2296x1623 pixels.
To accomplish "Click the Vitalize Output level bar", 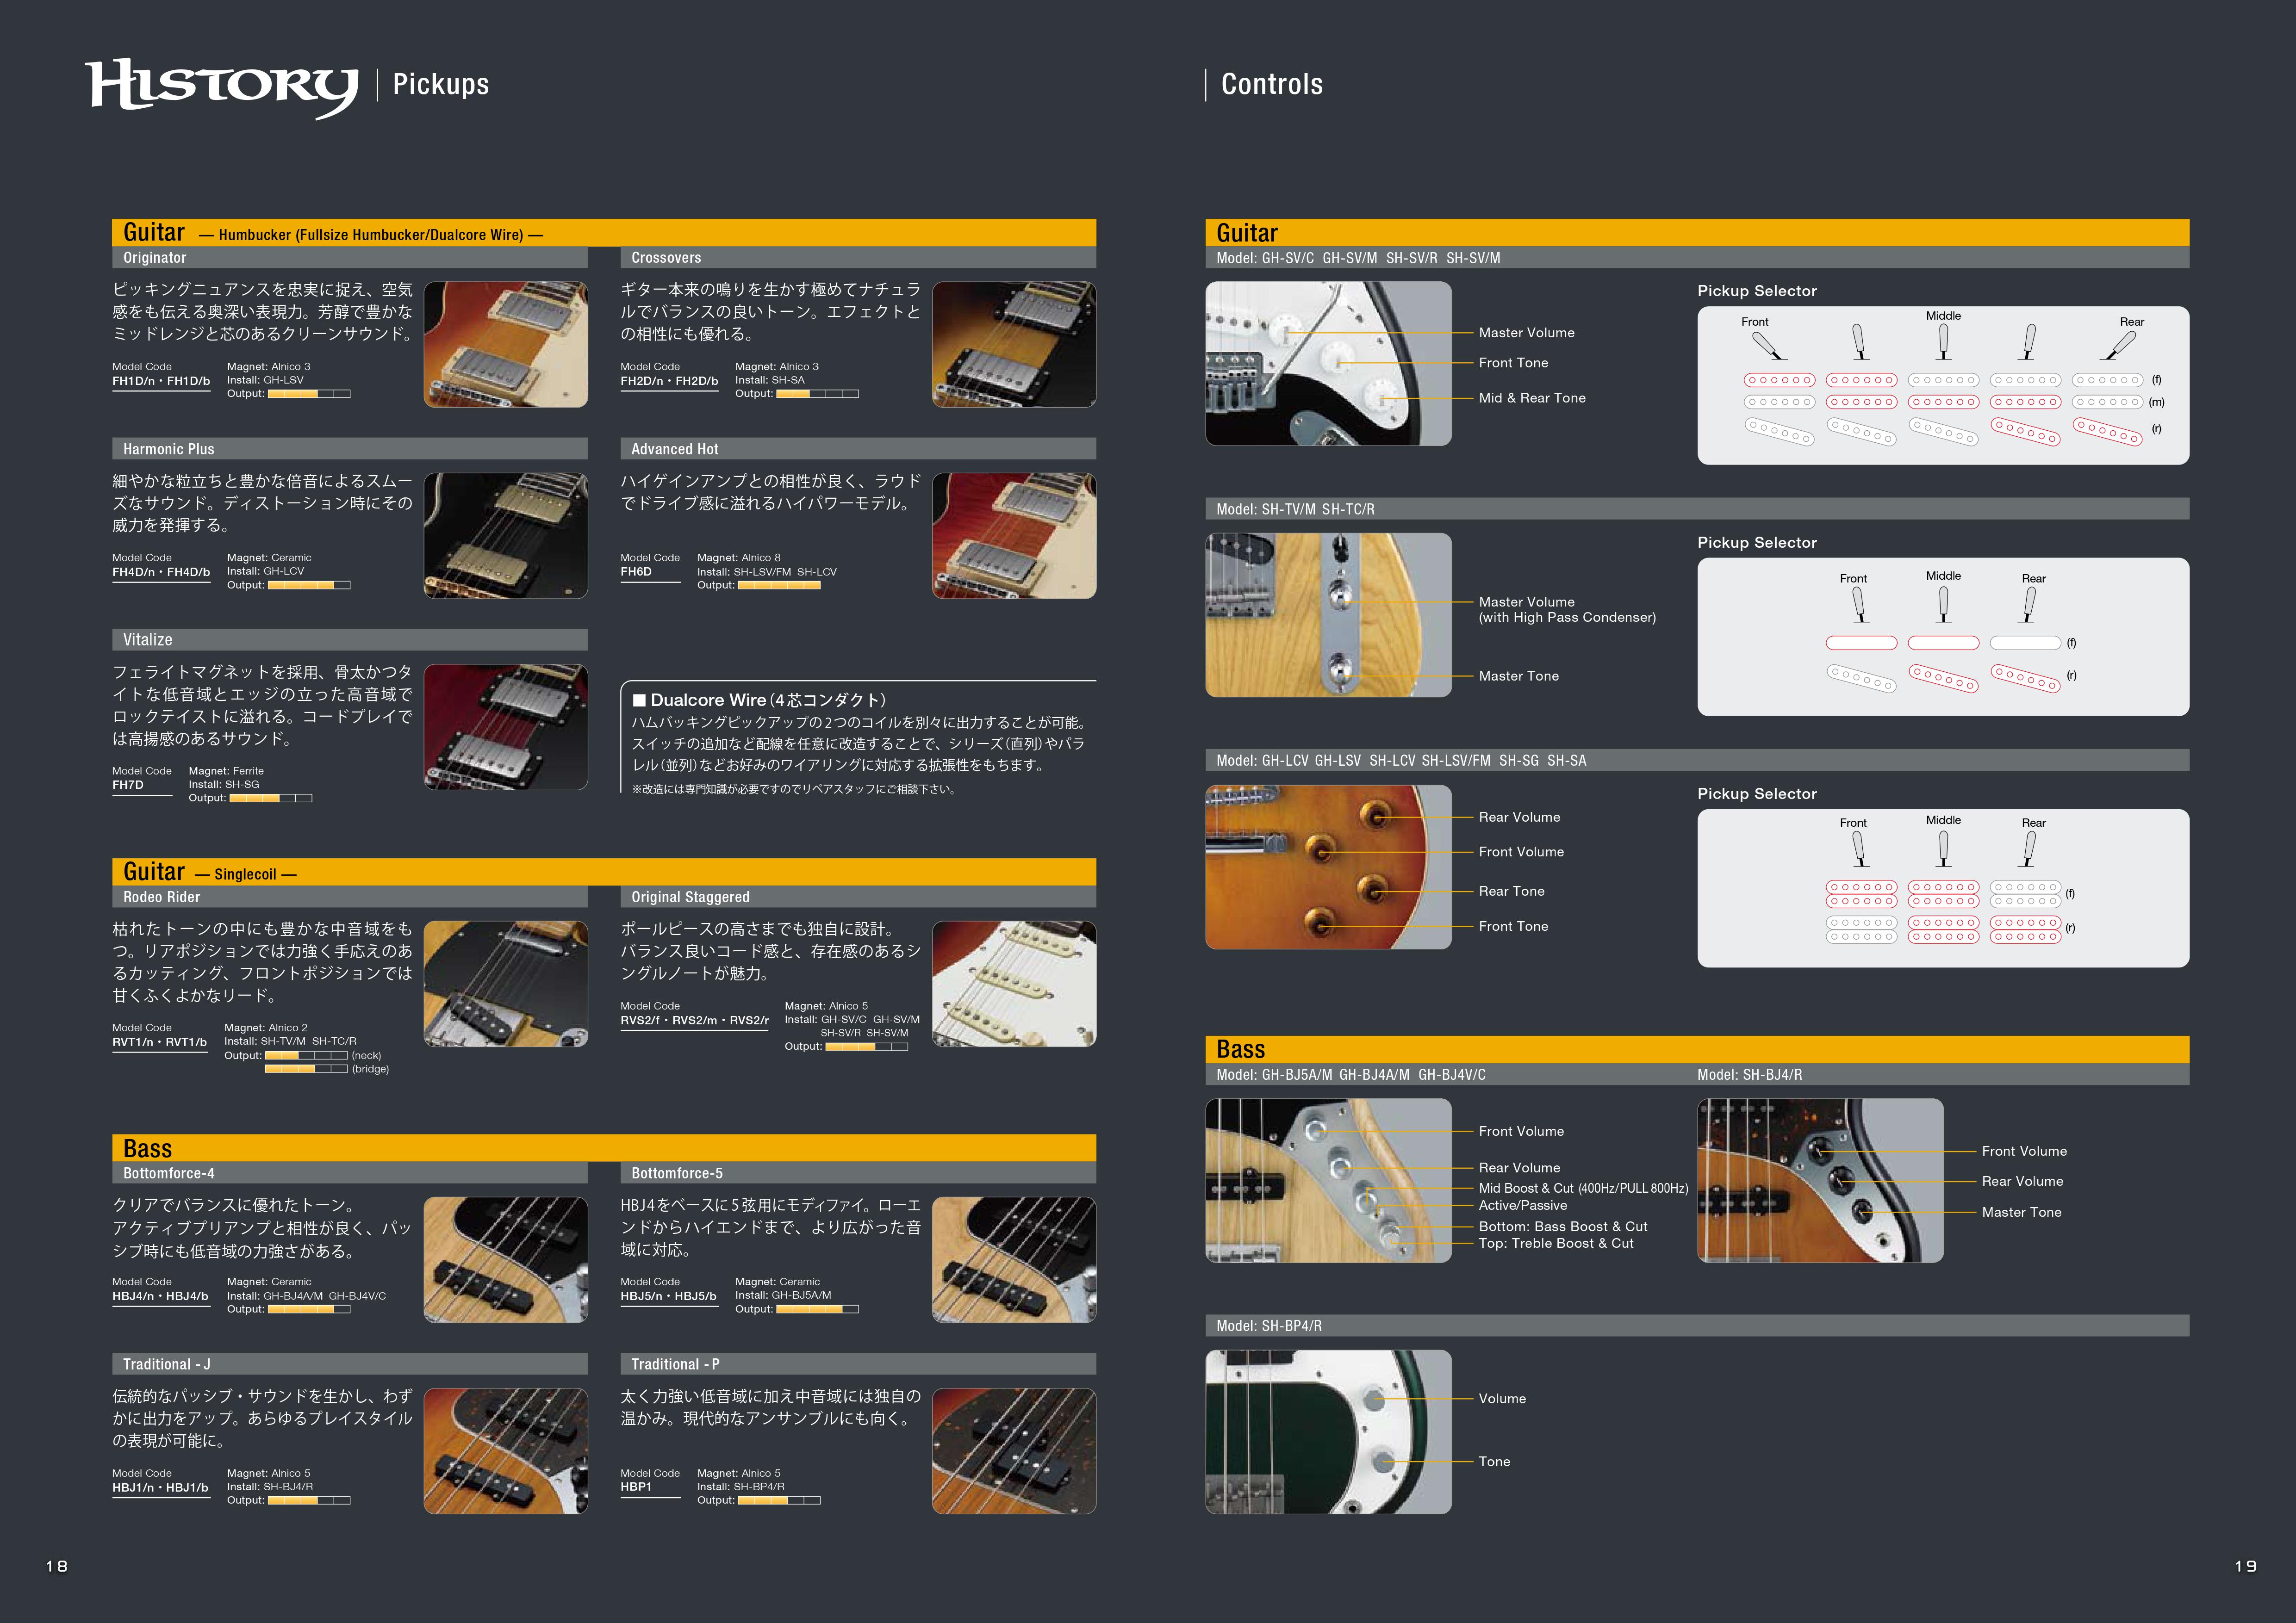I will (x=271, y=799).
